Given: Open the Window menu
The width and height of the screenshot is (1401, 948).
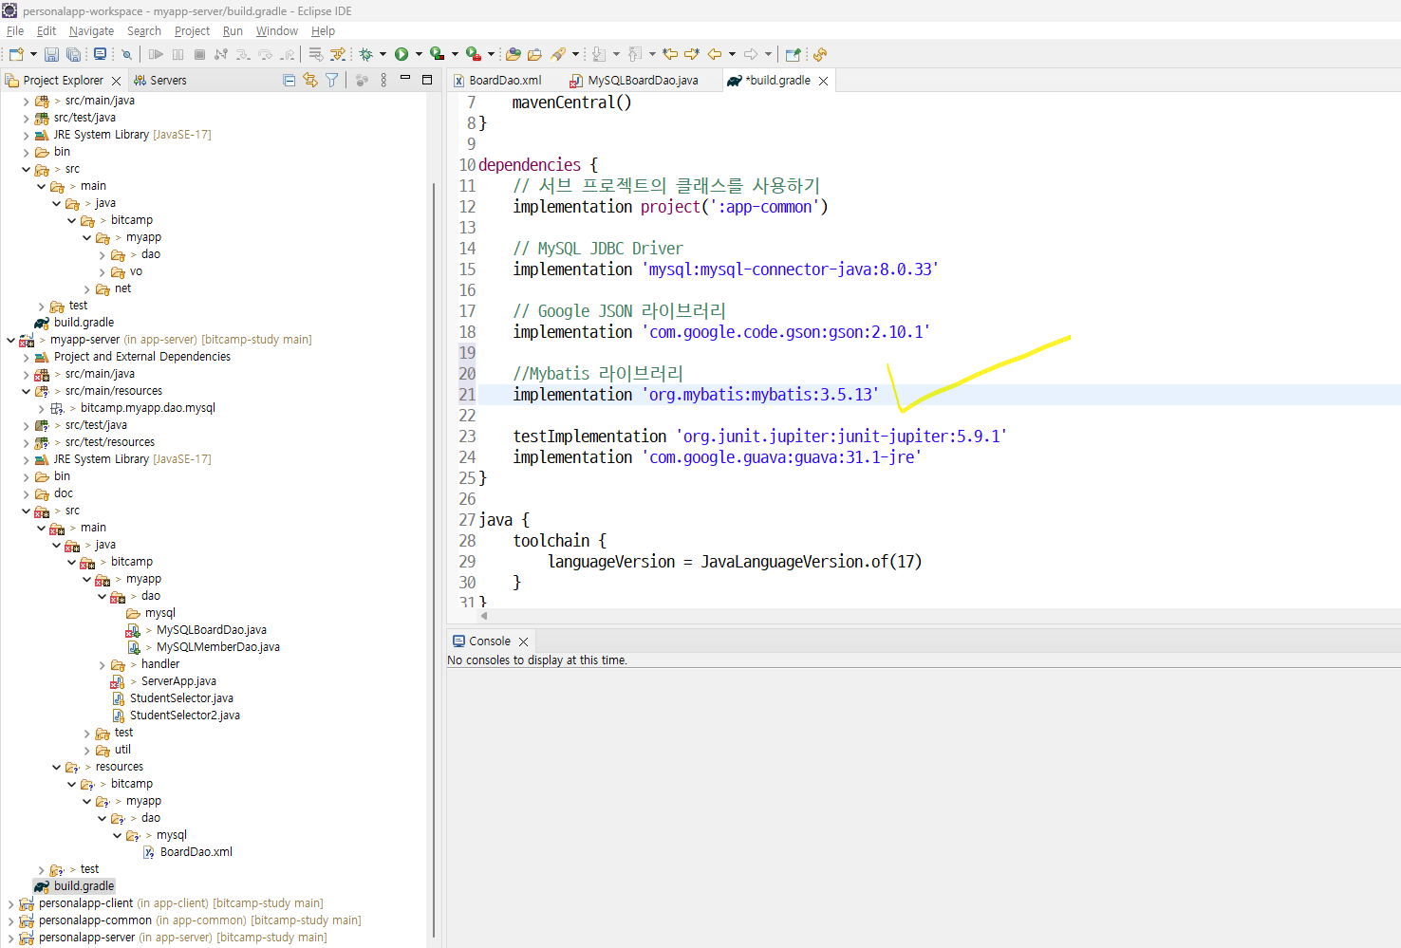Looking at the screenshot, I should [276, 31].
